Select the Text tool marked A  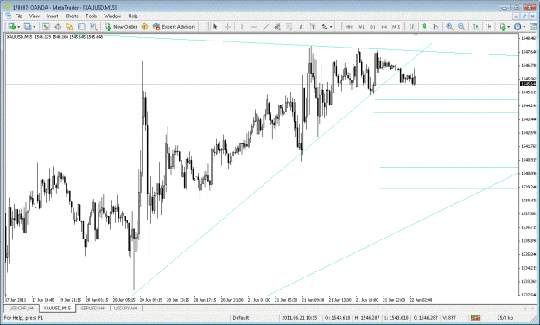[x=301, y=27]
